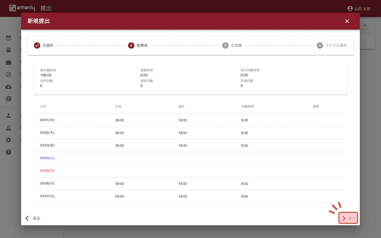Click the 山田 太郎 account avatar
This screenshot has width=381, height=238.
pos(350,8)
